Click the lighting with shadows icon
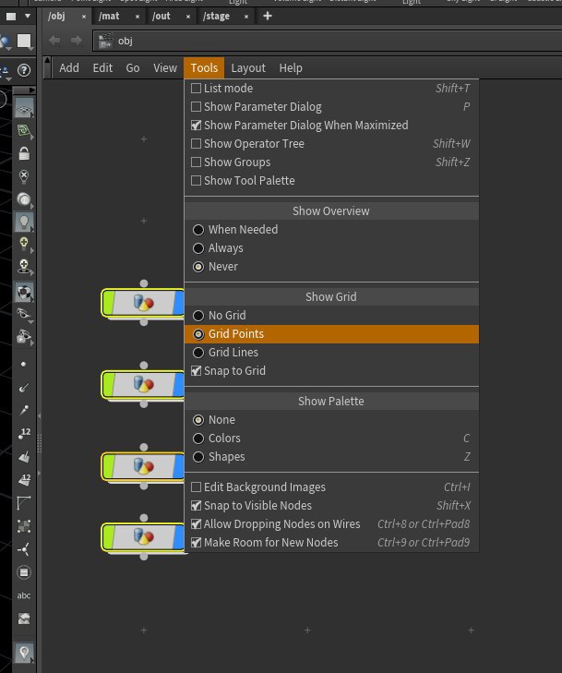The width and height of the screenshot is (562, 673). tap(24, 267)
